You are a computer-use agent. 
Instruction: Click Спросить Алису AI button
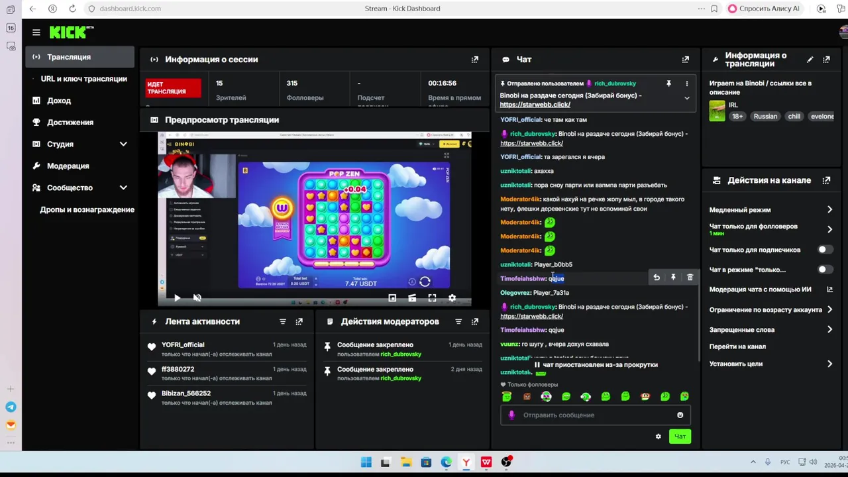click(763, 9)
